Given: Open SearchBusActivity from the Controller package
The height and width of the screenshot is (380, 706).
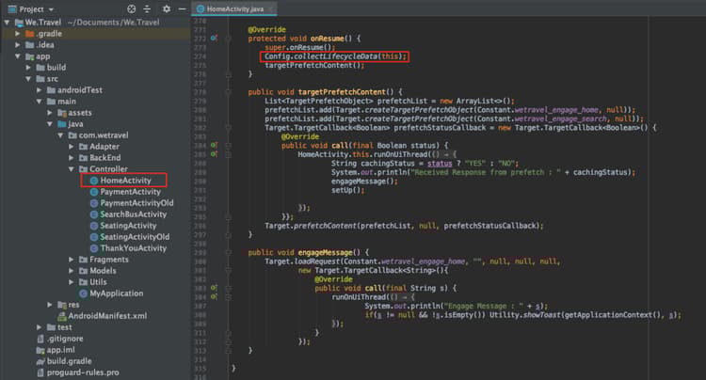Looking at the screenshot, I should coord(133,214).
